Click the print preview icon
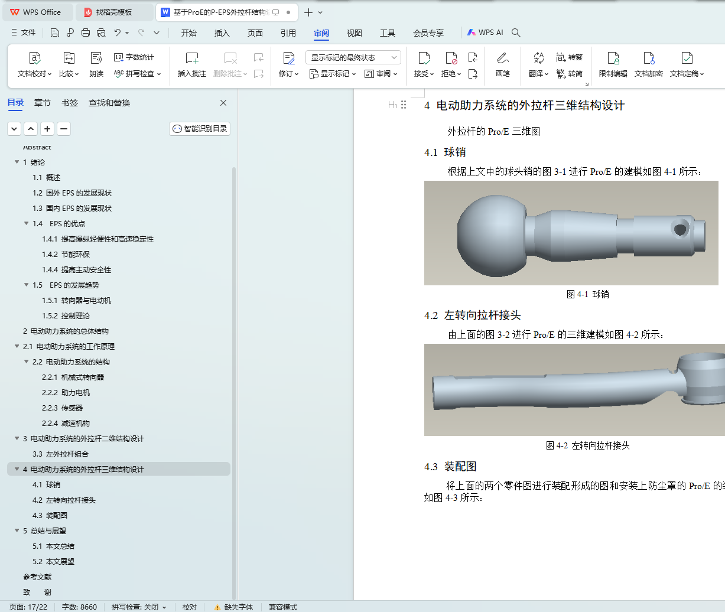This screenshot has height=612, width=725. click(x=101, y=32)
